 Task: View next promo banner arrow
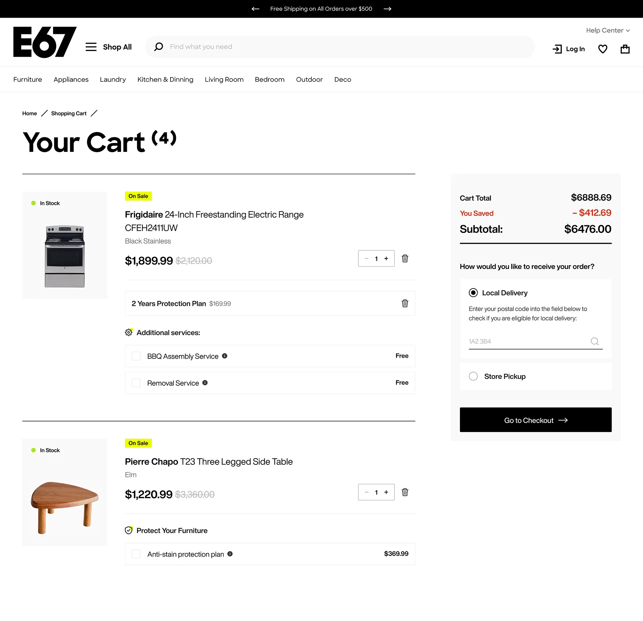pos(388,9)
